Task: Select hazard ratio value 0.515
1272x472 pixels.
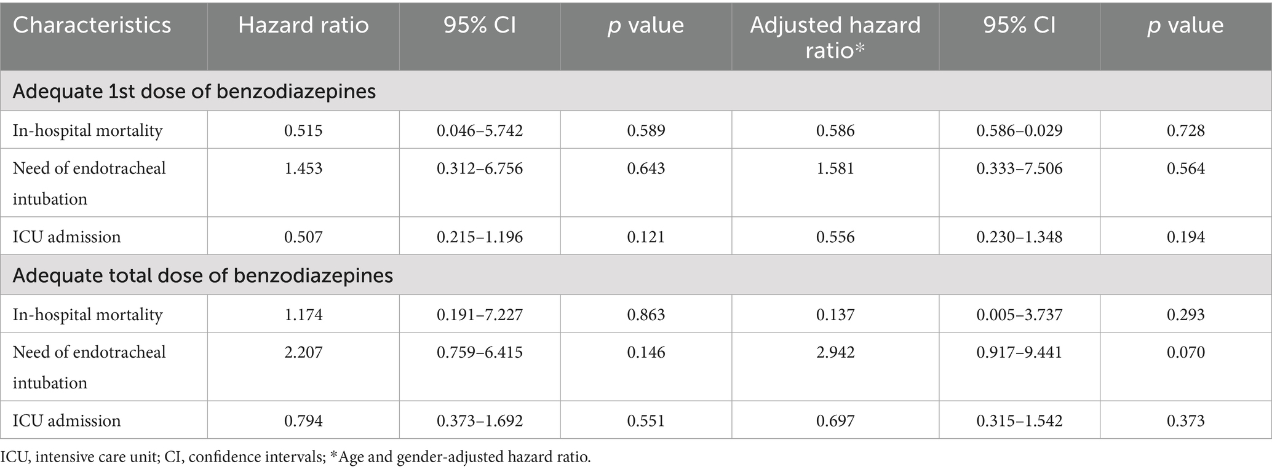Action: tap(303, 130)
